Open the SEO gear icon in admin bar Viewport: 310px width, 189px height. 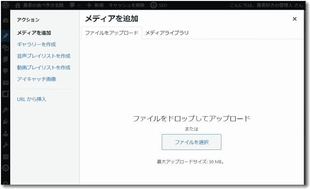(x=154, y=5)
